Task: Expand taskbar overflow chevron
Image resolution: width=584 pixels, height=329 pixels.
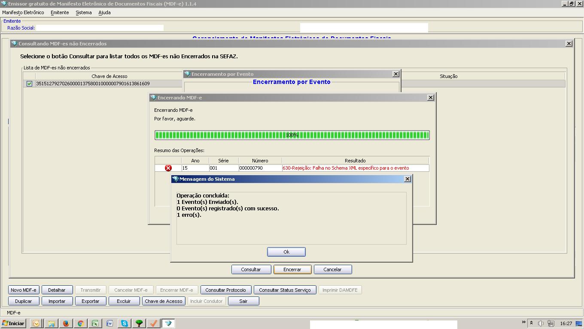Action: 523,322
